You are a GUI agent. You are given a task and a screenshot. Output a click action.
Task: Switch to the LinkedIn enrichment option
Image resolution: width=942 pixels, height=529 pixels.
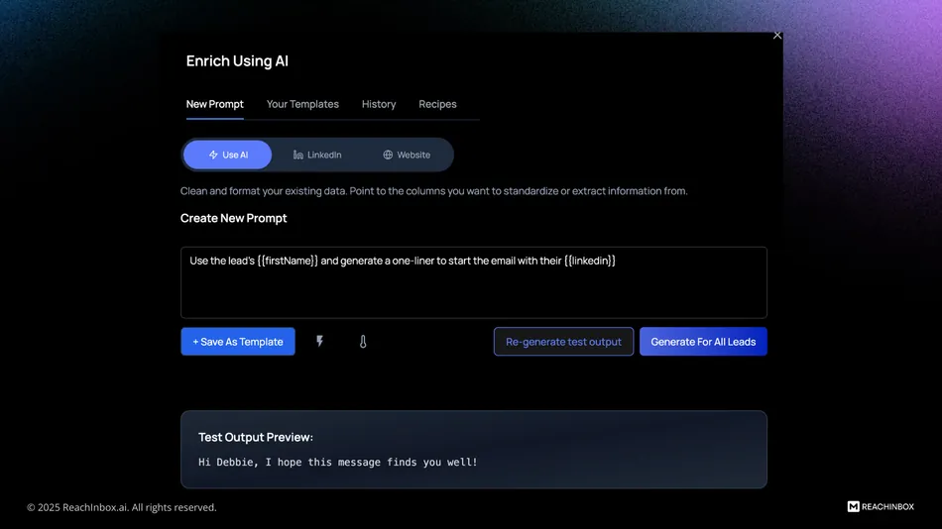tap(317, 155)
